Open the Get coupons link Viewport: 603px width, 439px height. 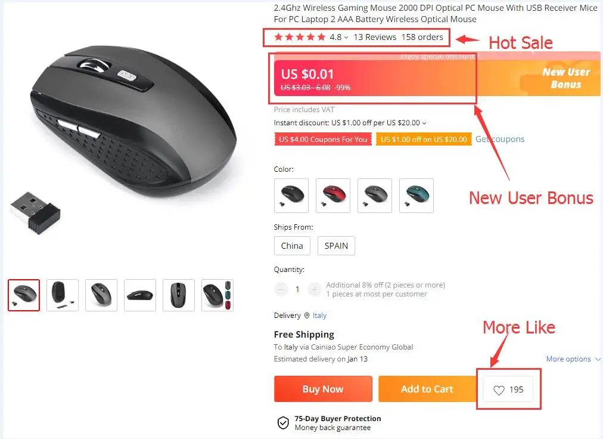coord(500,139)
